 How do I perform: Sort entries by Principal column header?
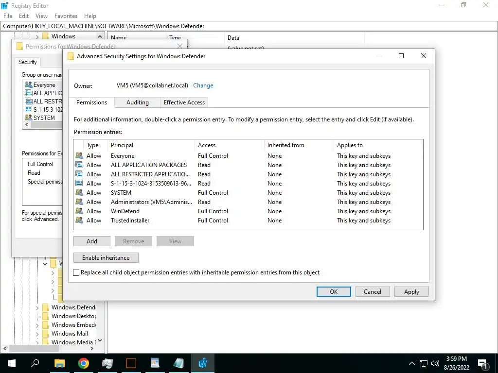(151, 145)
